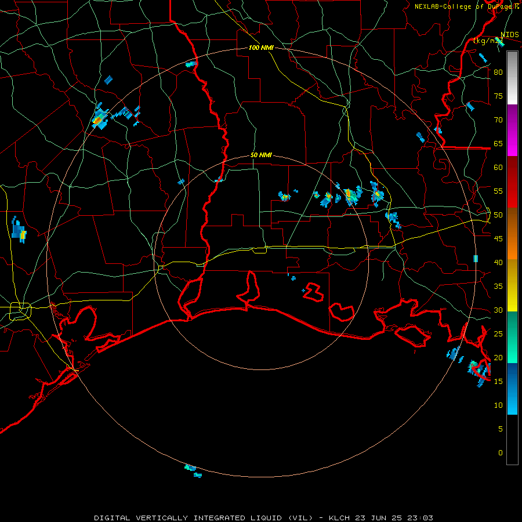Click the '100 NMI' range ring label
The height and width of the screenshot is (522, 522).
coord(261,48)
